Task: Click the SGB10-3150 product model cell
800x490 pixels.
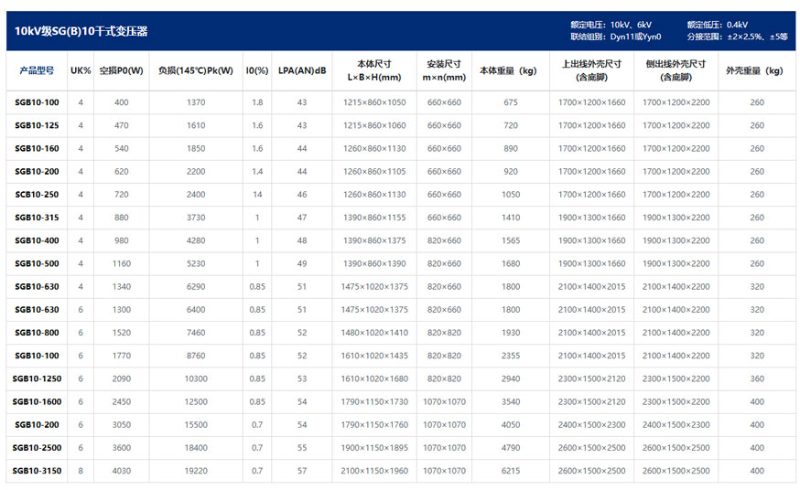Action: coord(37,471)
